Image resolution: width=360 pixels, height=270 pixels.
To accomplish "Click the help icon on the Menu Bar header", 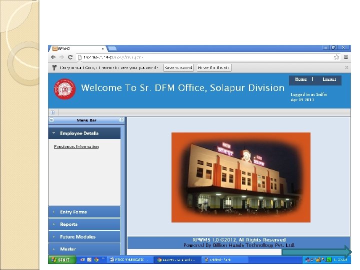I will coord(121,120).
